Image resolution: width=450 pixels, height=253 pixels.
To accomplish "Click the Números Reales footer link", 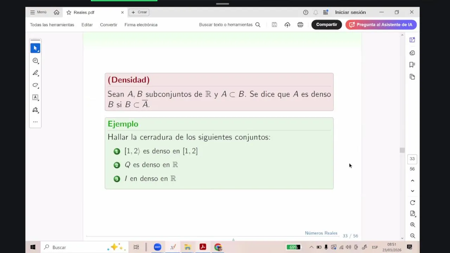I will [321, 233].
